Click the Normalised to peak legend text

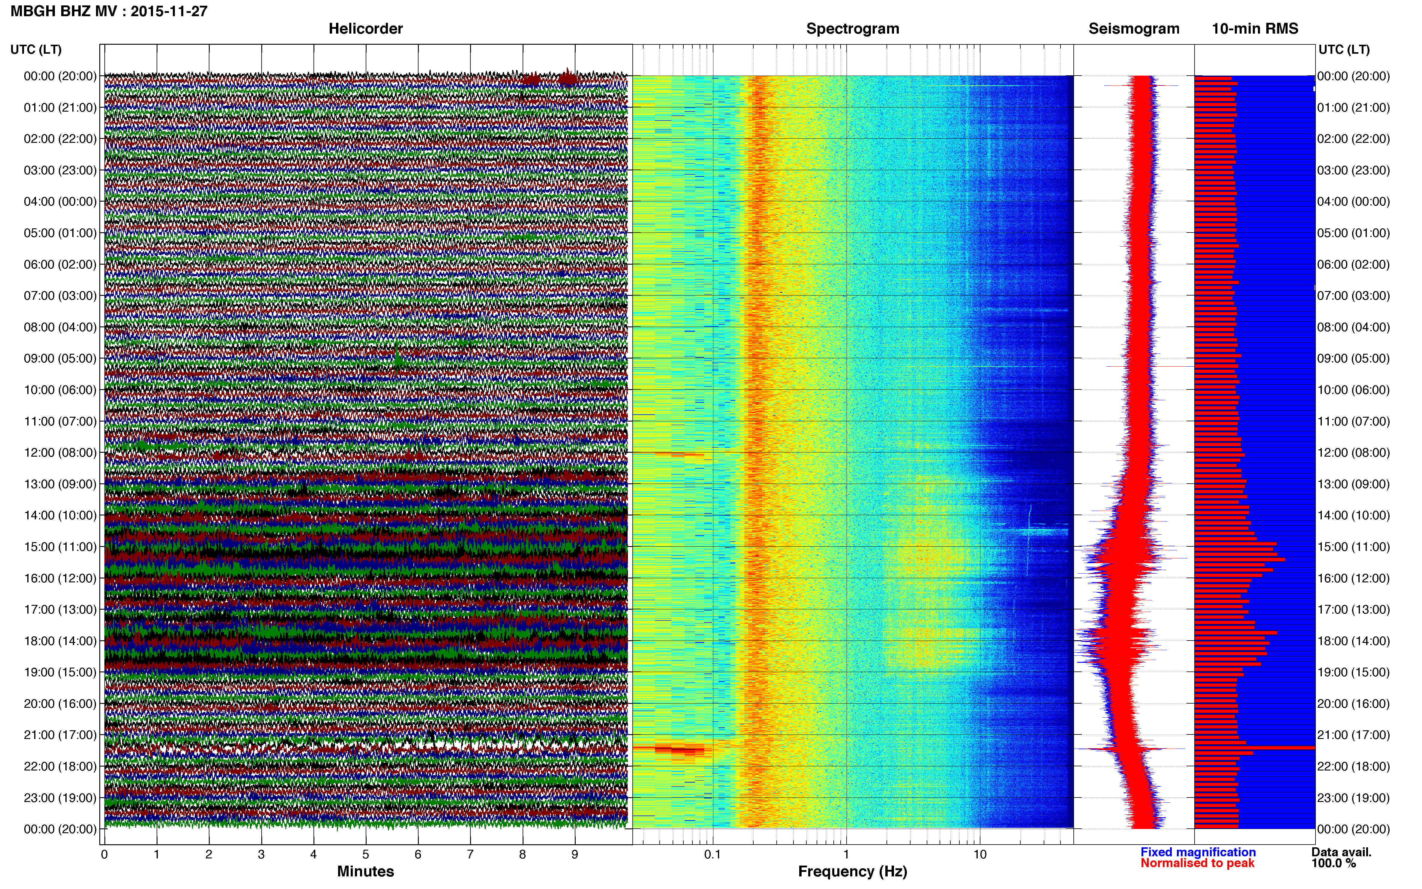[x=1197, y=863]
